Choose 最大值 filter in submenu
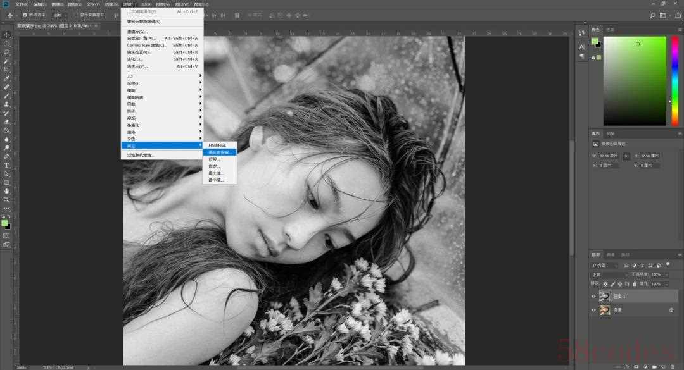This screenshot has width=684, height=370. click(x=220, y=173)
